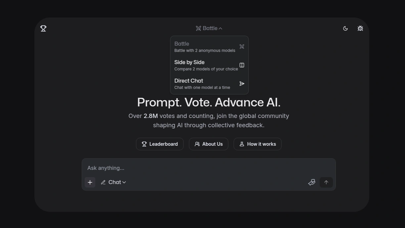
Task: Focus the Ask anything text field
Action: click(x=209, y=168)
